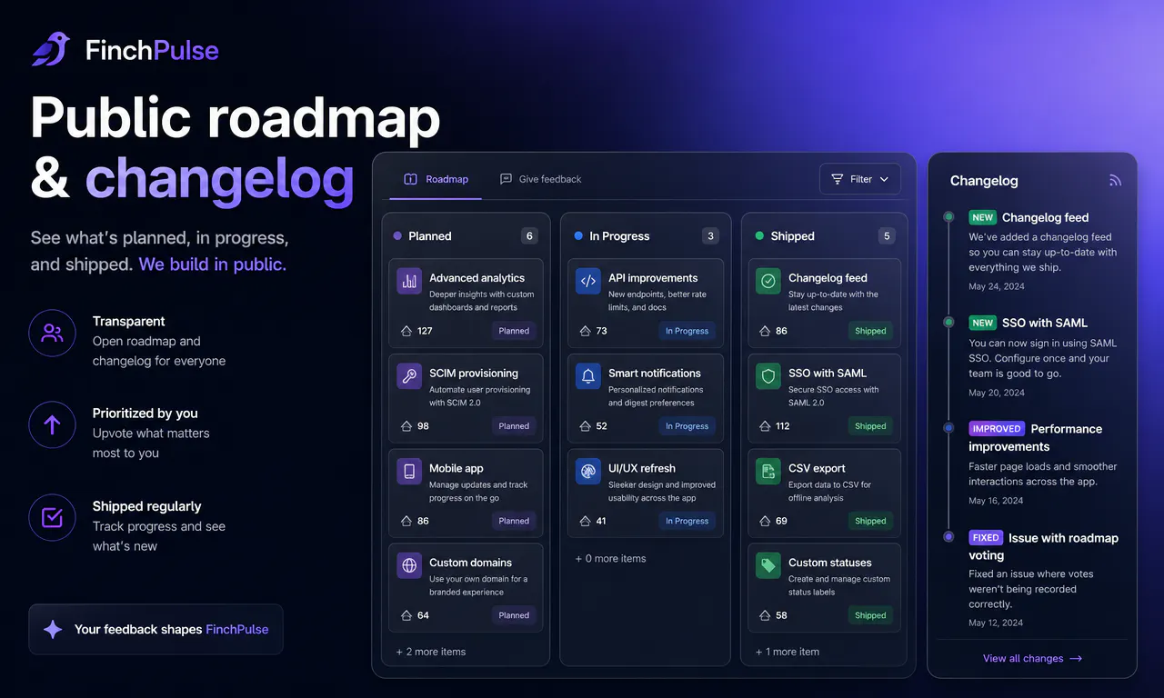Click the FIXED tag in Changelog
The image size is (1164, 698).
click(x=986, y=538)
